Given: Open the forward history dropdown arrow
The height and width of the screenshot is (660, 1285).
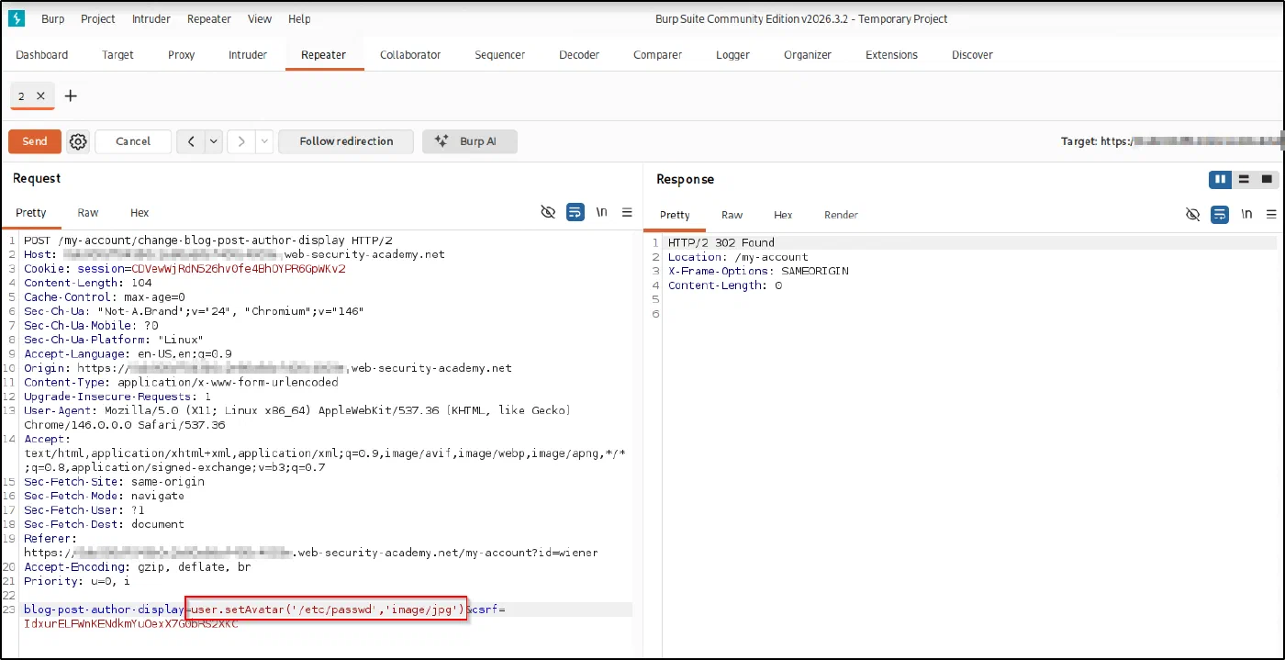Looking at the screenshot, I should (x=264, y=141).
